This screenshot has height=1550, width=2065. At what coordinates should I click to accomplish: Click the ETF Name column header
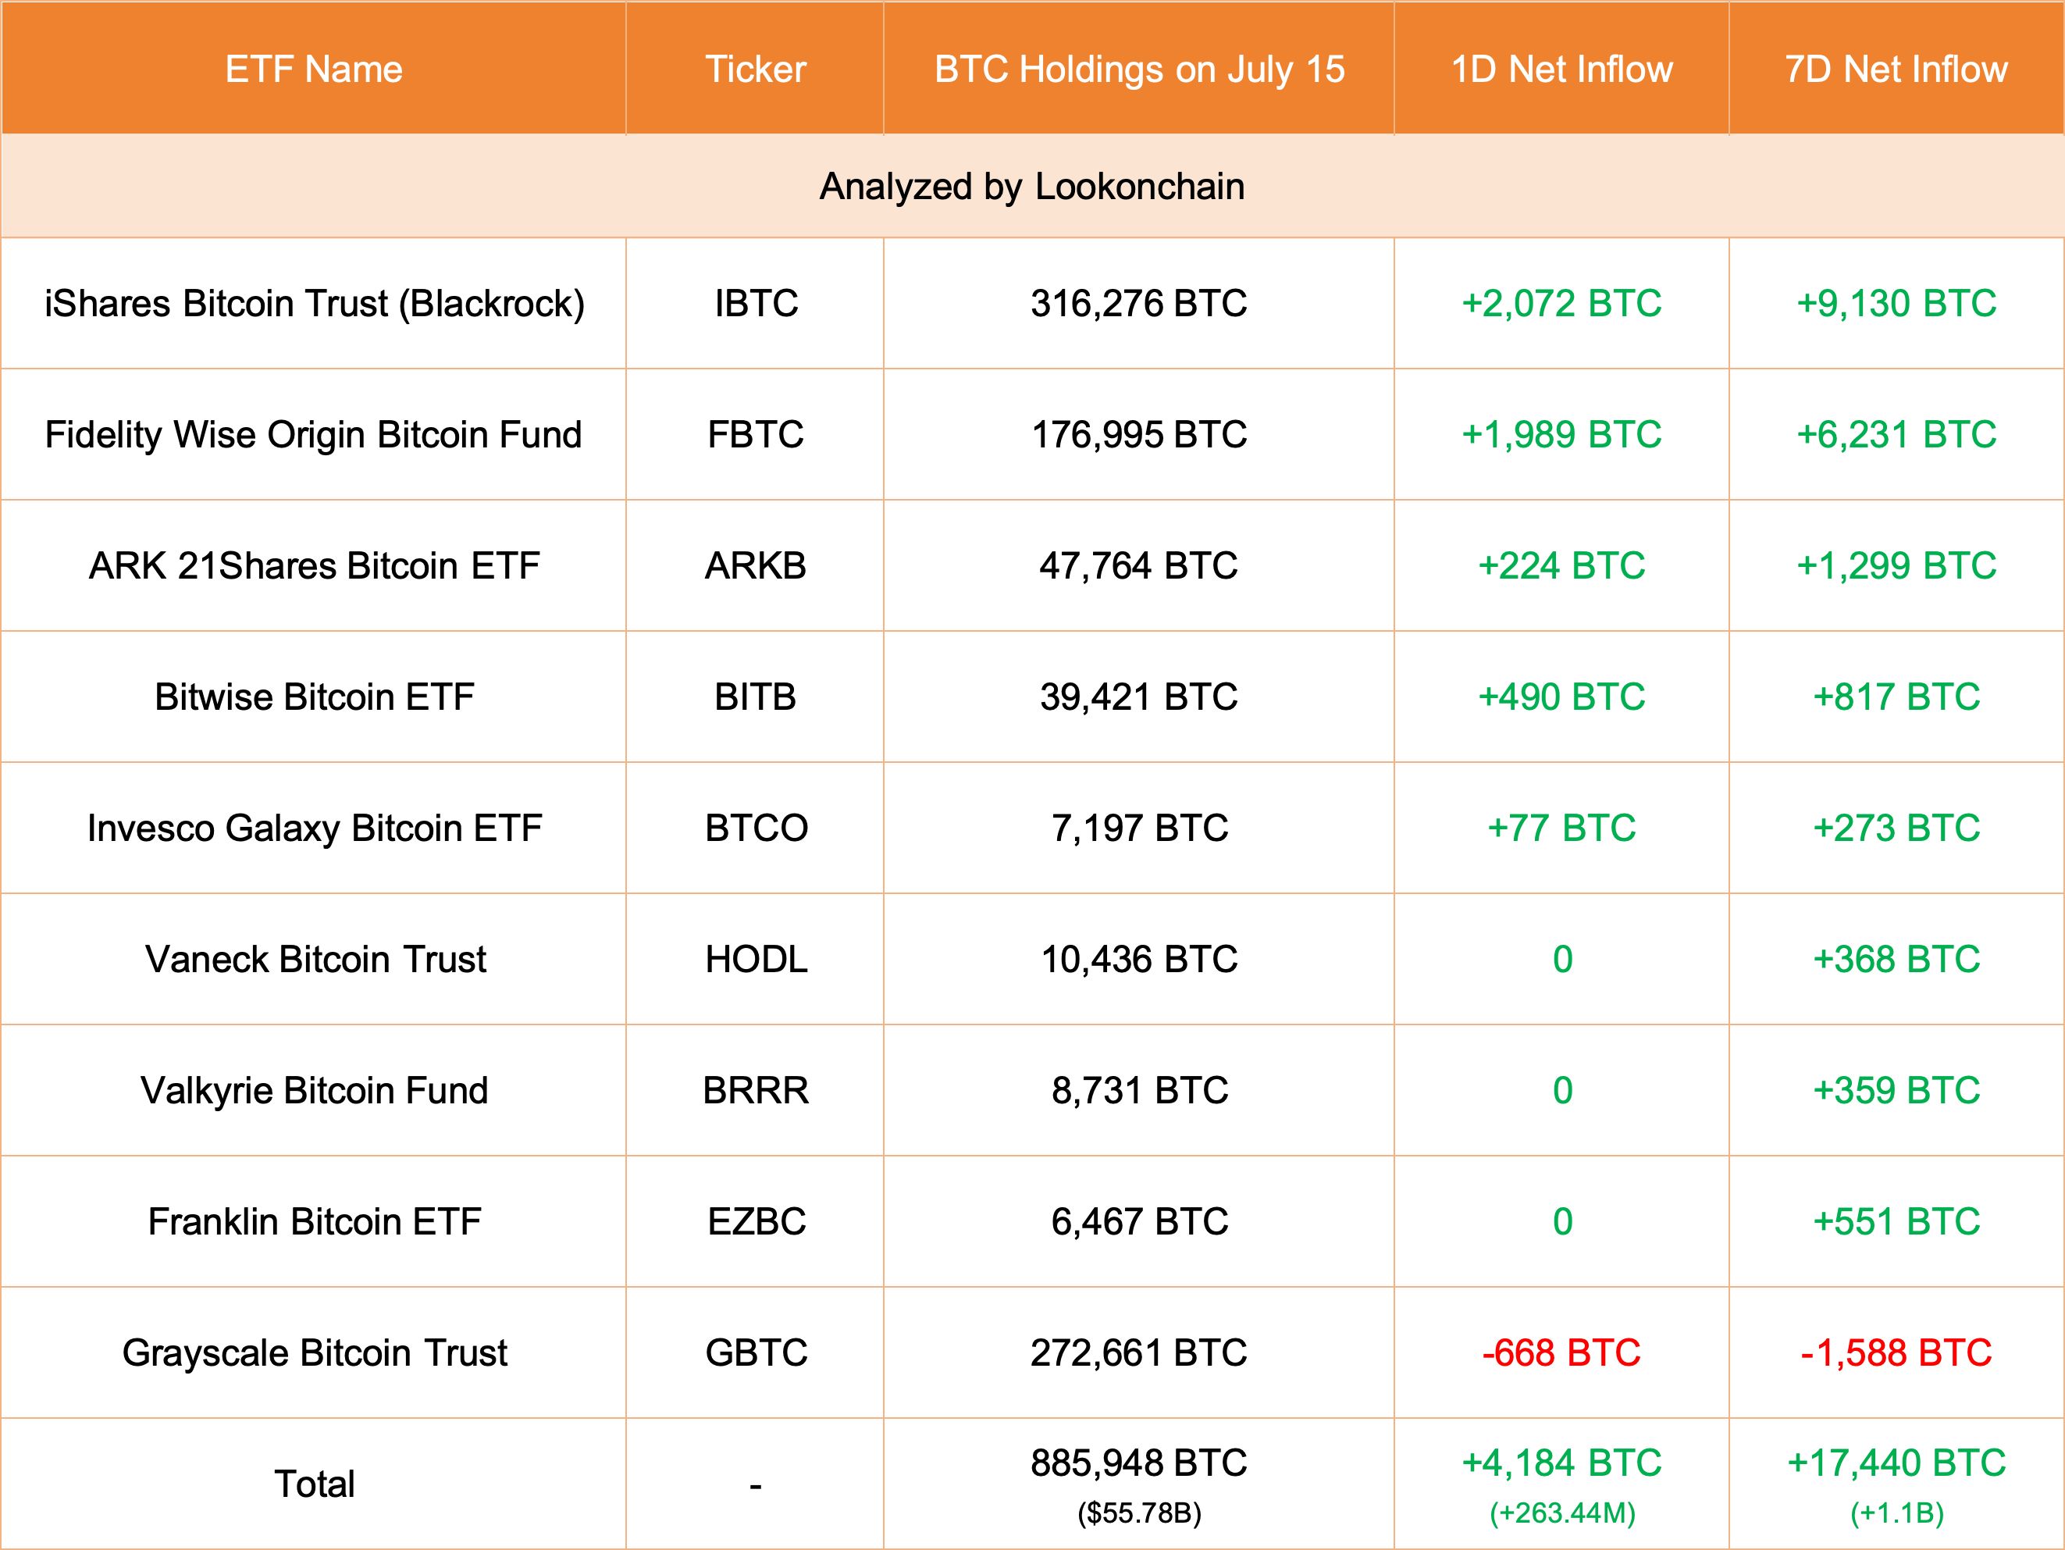(314, 70)
